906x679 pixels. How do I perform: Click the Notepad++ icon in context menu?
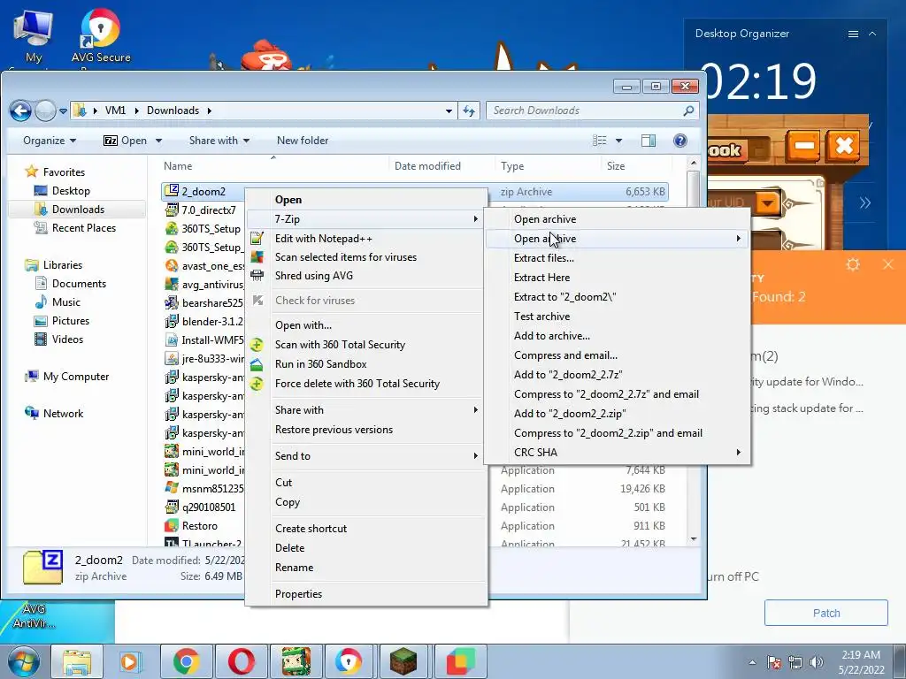[x=257, y=239]
